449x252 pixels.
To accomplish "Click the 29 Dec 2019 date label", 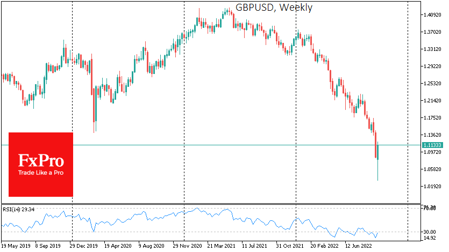I will 83,246.
